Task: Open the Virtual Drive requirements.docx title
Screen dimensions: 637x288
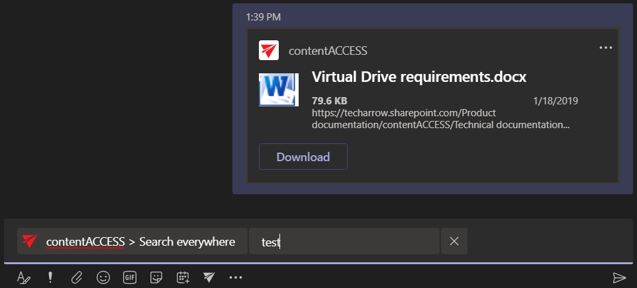Action: [418, 77]
